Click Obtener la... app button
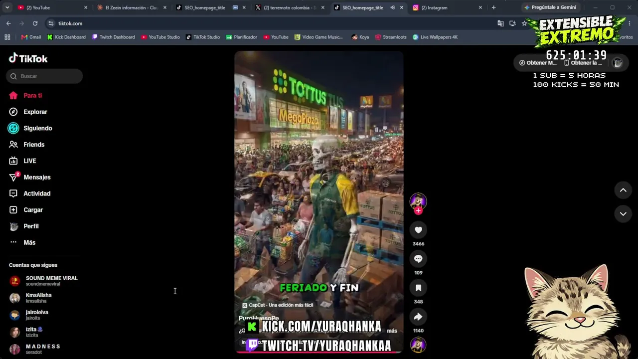 coord(583,63)
